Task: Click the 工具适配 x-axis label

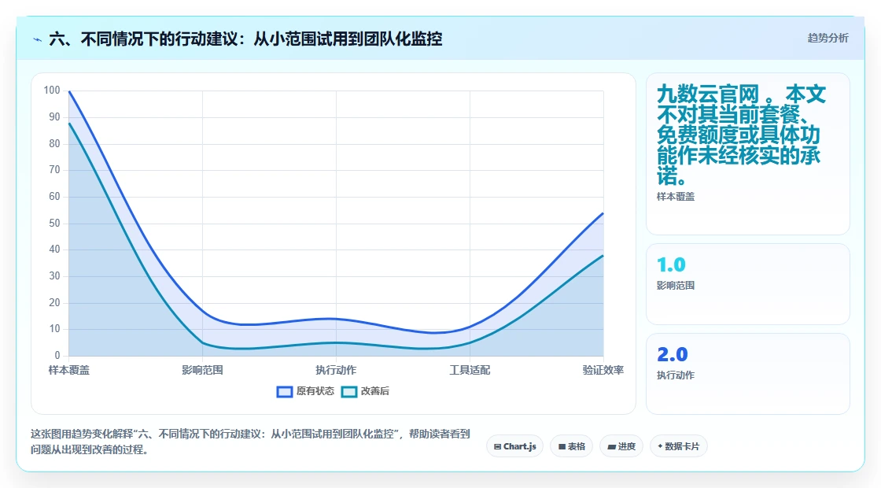Action: click(470, 370)
